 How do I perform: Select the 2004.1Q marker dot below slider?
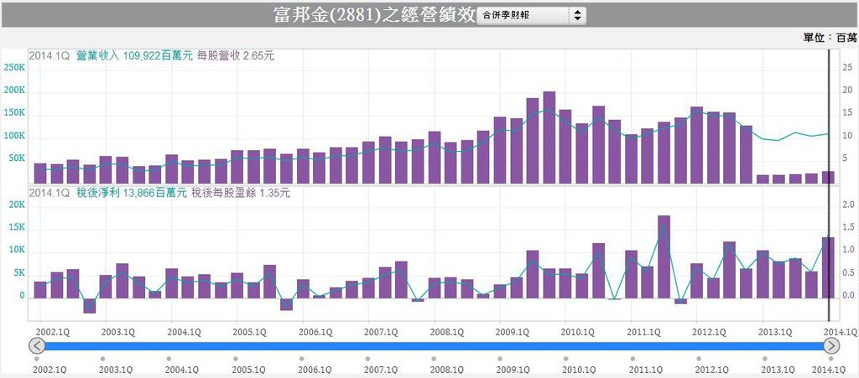click(169, 359)
